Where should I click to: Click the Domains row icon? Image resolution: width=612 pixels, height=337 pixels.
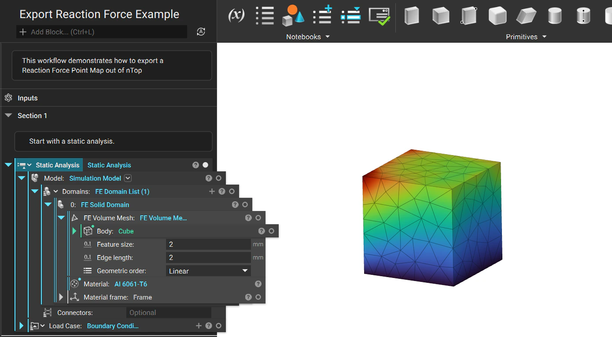pyautogui.click(x=46, y=191)
